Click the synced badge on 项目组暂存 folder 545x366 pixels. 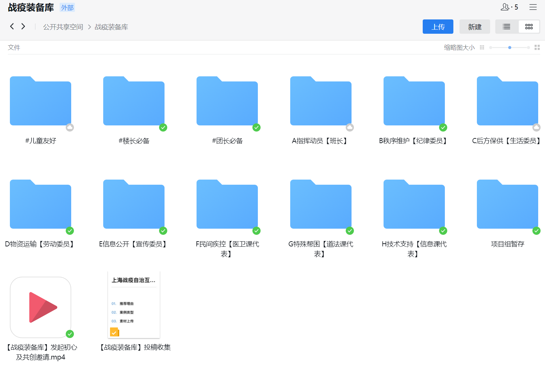pos(536,231)
